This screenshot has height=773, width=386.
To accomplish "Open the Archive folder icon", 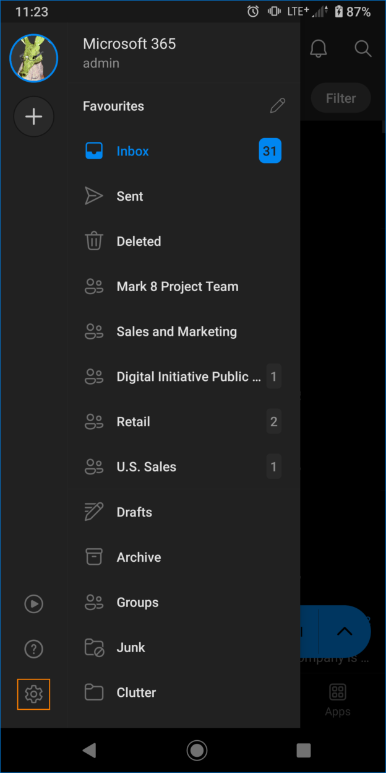I will coord(94,557).
